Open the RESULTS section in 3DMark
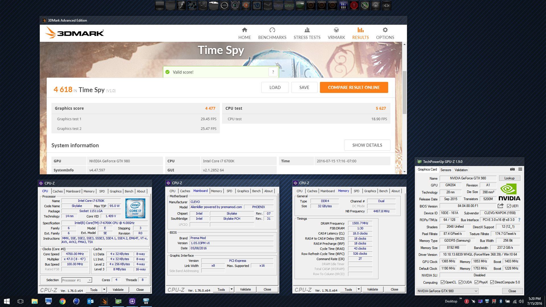 [360, 33]
